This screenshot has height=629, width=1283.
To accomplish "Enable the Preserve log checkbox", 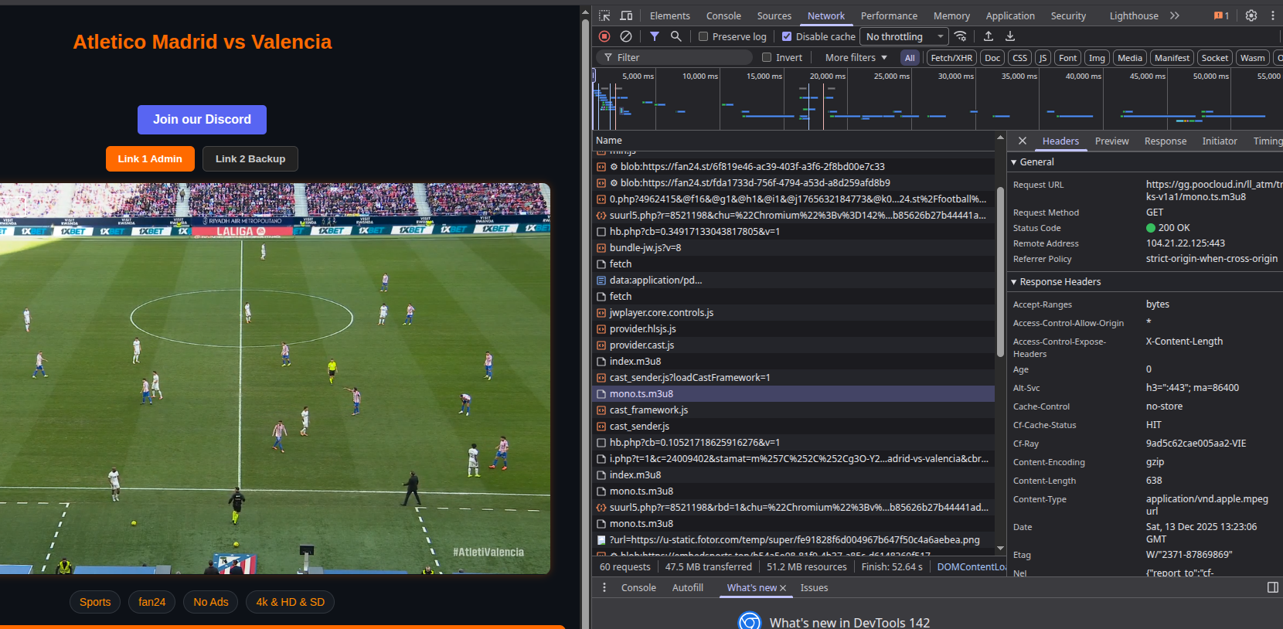I will click(x=703, y=36).
